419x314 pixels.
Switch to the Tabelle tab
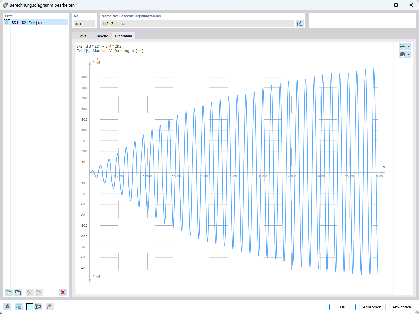[102, 36]
